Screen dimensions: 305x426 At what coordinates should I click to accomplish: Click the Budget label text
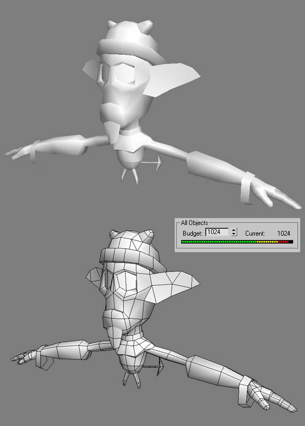[x=193, y=234]
